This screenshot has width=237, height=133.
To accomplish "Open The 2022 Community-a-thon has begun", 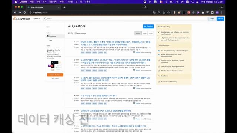I will click(x=174, y=51).
